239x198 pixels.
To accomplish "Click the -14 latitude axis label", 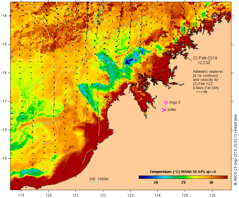I will point(4,16).
